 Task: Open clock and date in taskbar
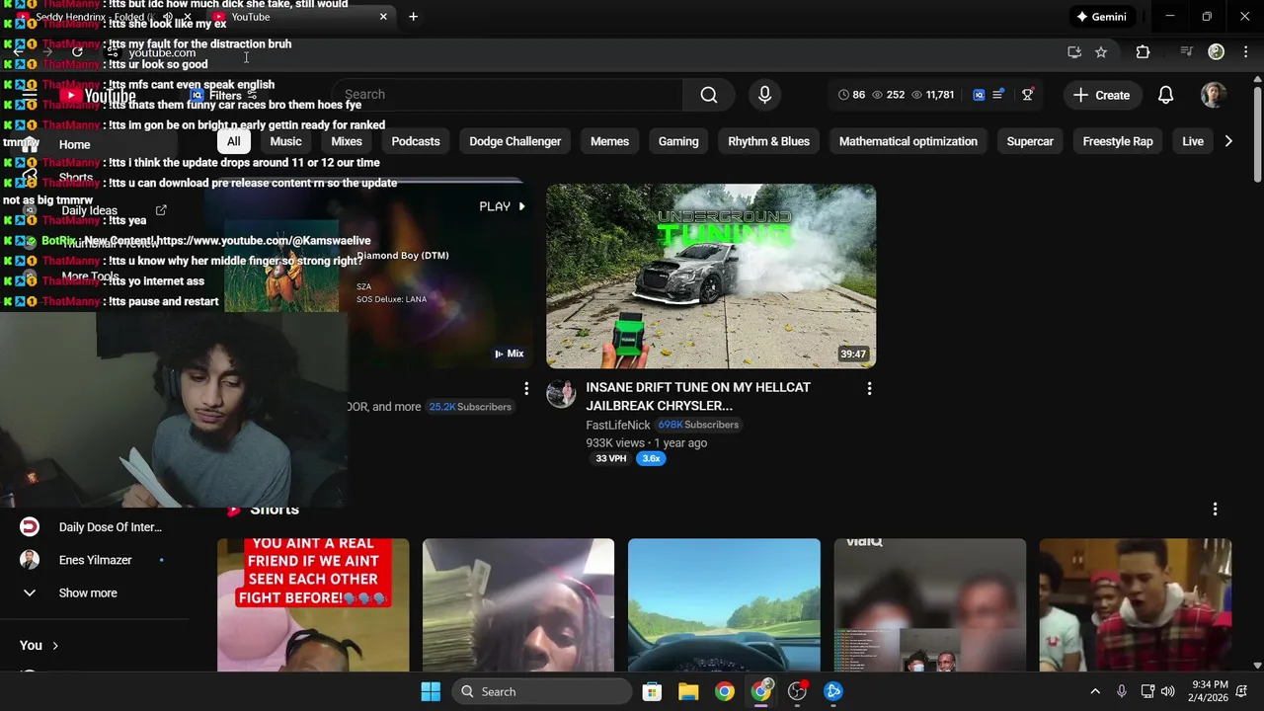coord(1210,691)
